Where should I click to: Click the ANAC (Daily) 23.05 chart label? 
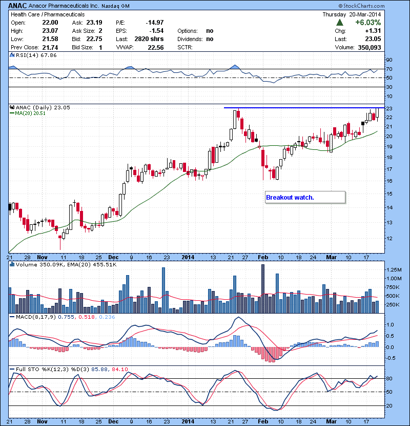(x=43, y=107)
